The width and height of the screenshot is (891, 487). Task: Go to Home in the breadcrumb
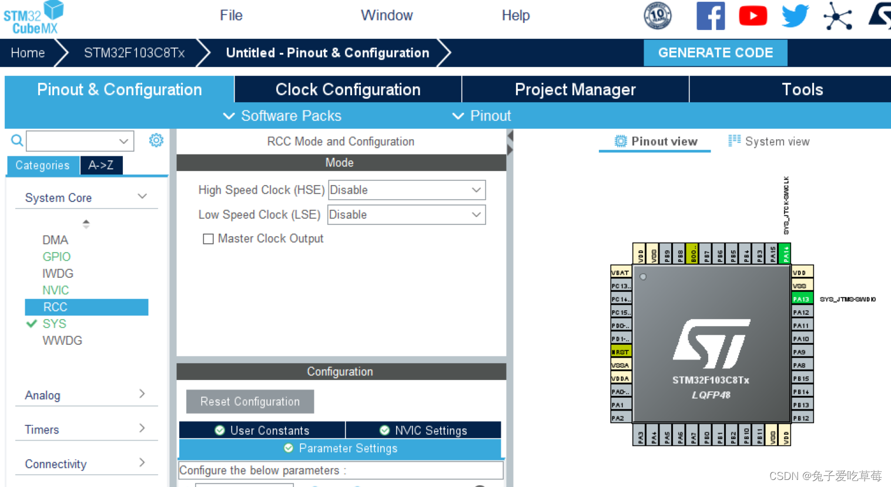pos(28,53)
